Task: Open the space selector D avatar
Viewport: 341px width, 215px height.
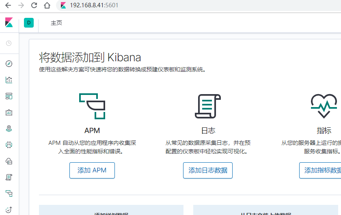Action: [x=29, y=23]
